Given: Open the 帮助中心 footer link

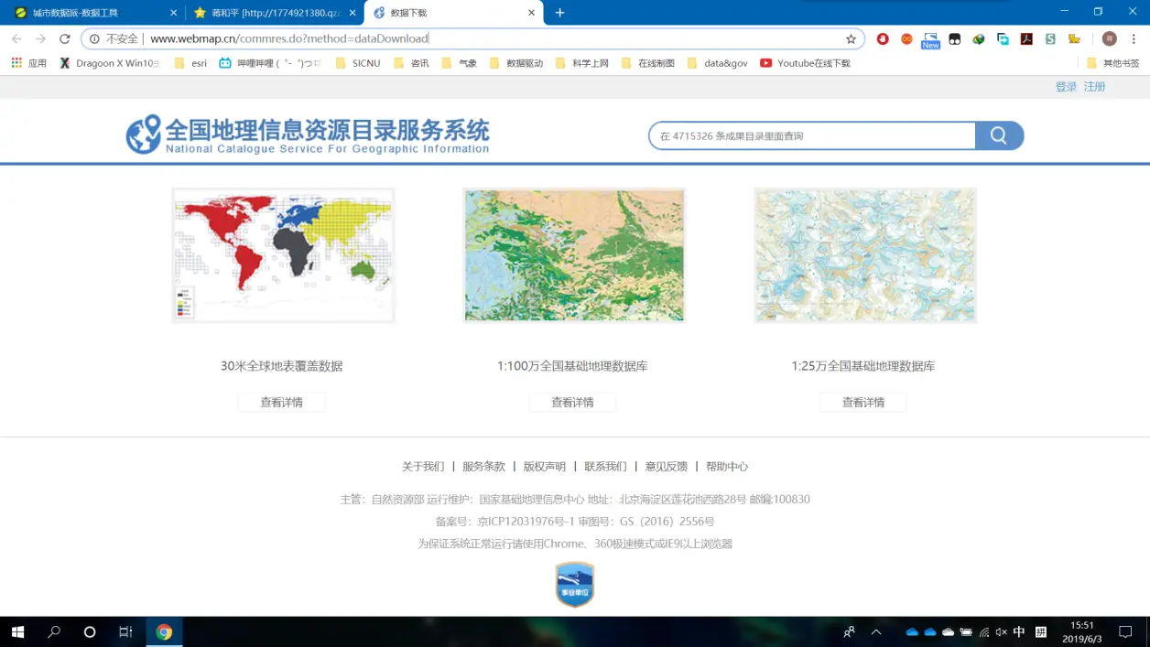Looking at the screenshot, I should click(x=727, y=466).
